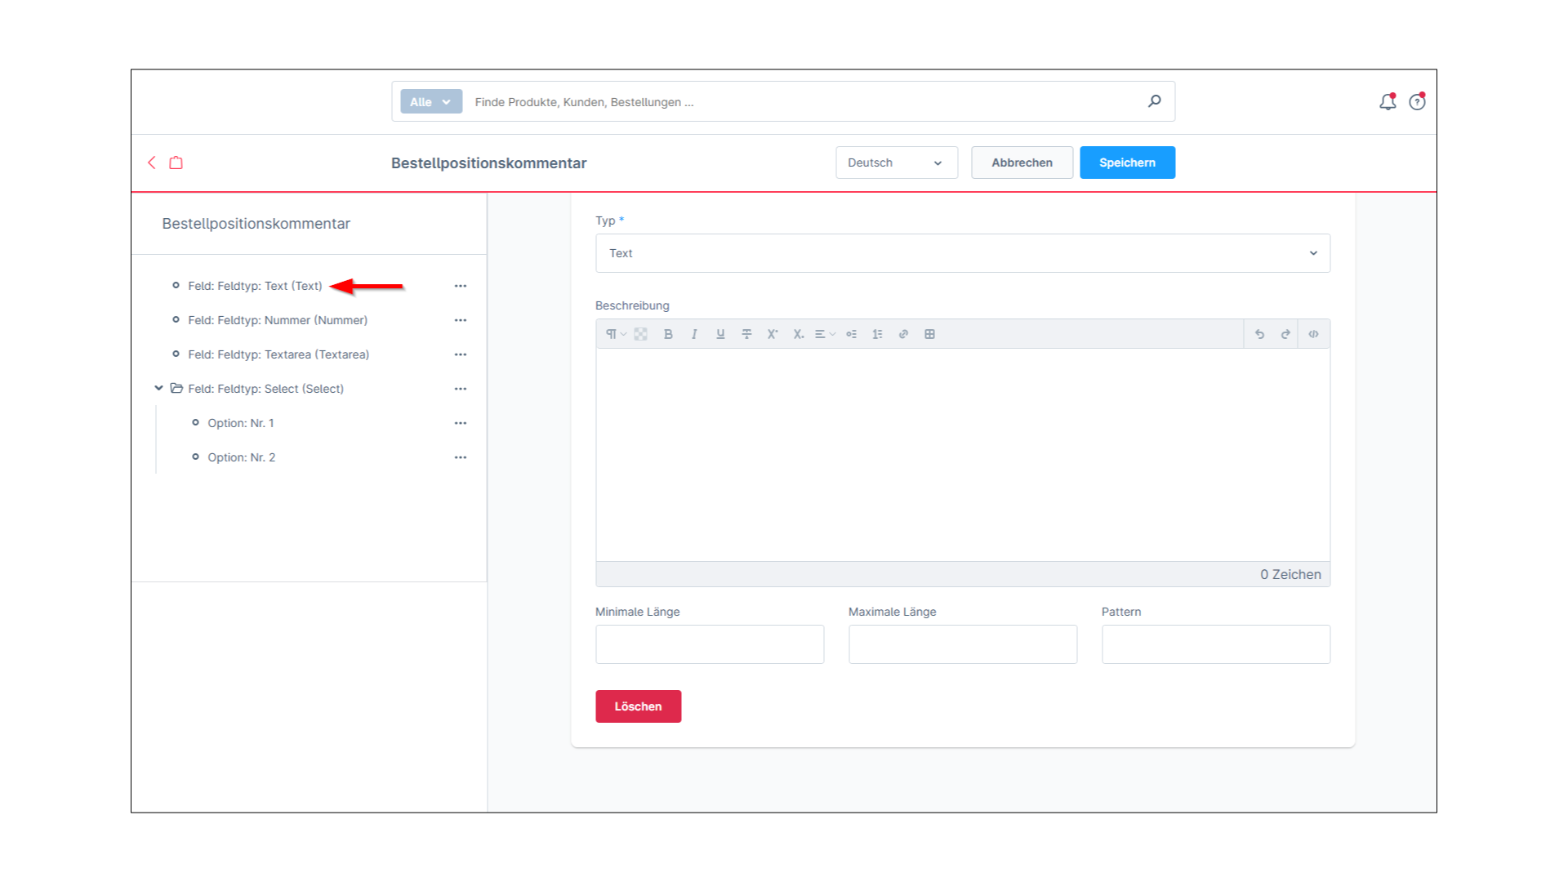
Task: Insert a hyperlink in the description
Action: 903,334
